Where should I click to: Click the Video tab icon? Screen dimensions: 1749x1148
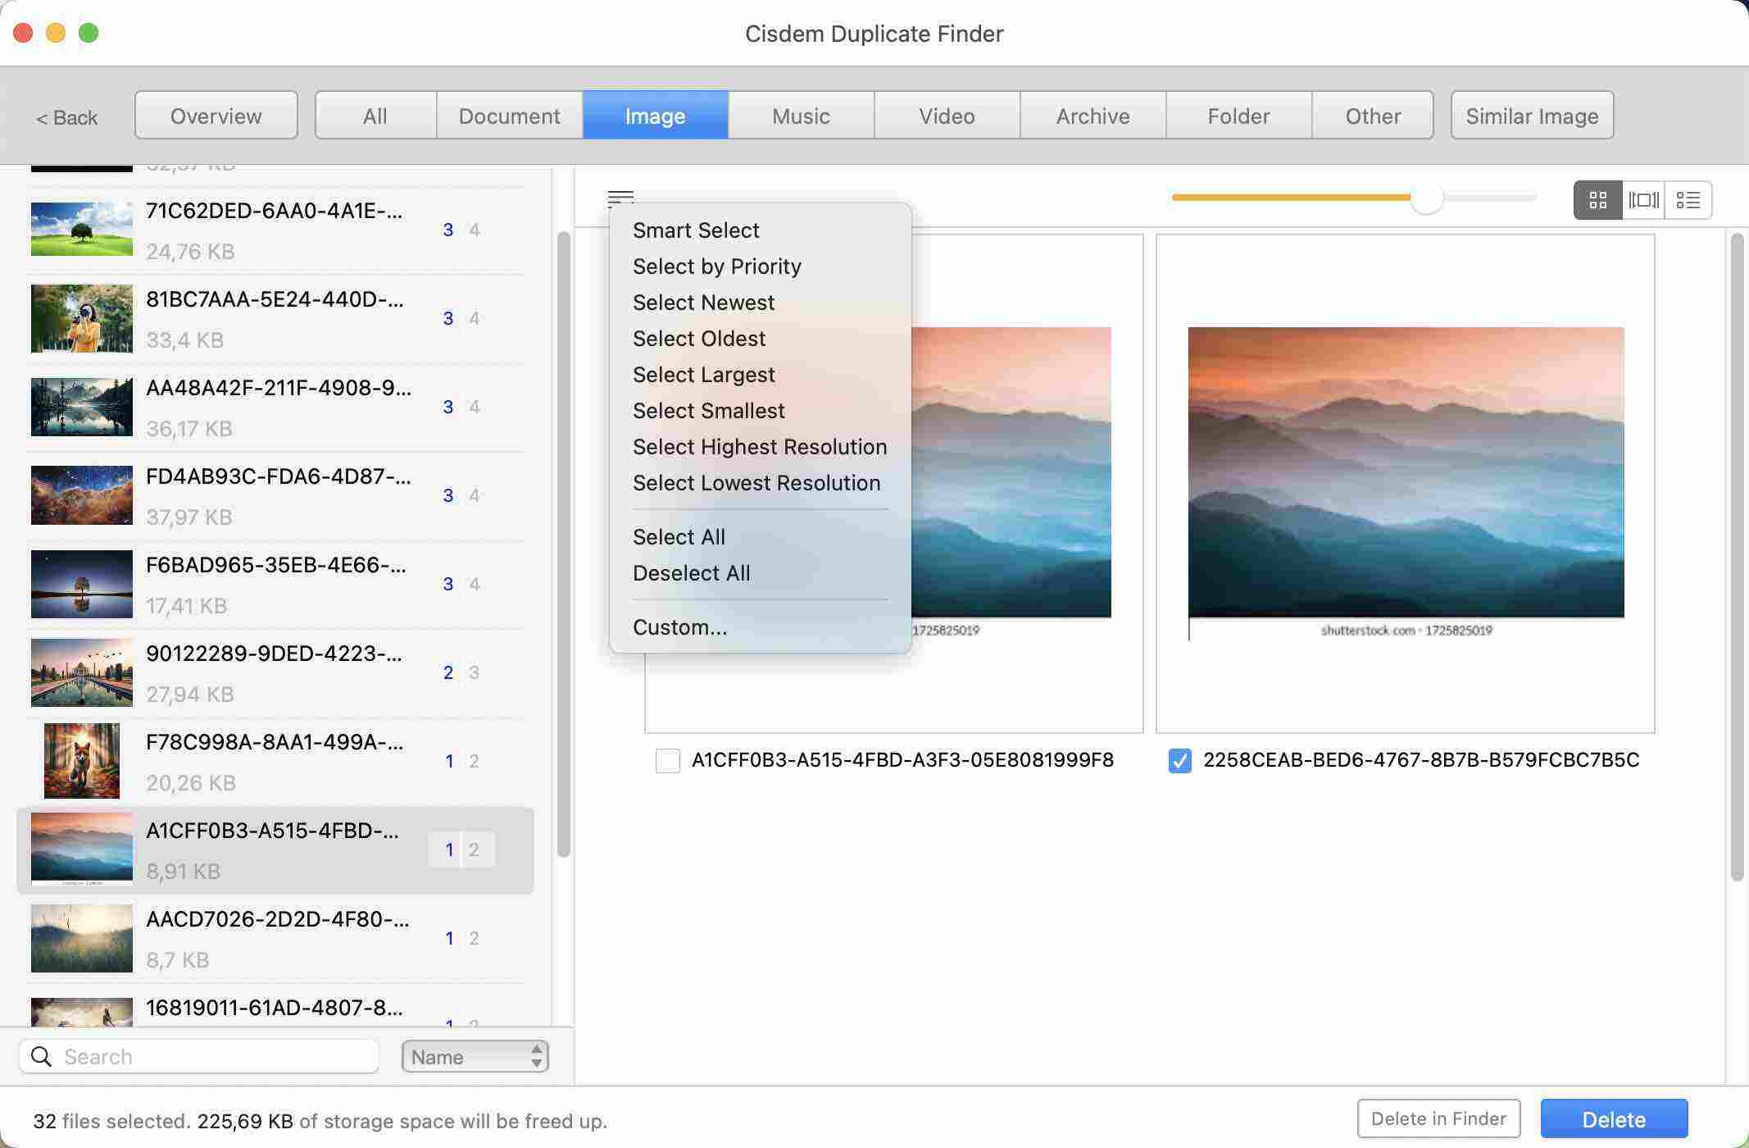tap(946, 114)
